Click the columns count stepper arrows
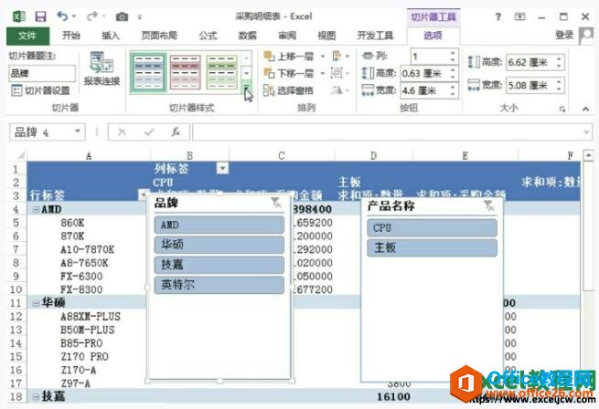This screenshot has height=409, width=599. click(x=453, y=57)
